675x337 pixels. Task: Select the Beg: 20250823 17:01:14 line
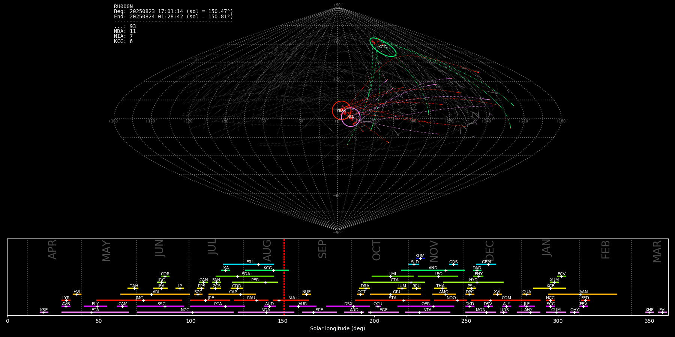click(x=174, y=12)
